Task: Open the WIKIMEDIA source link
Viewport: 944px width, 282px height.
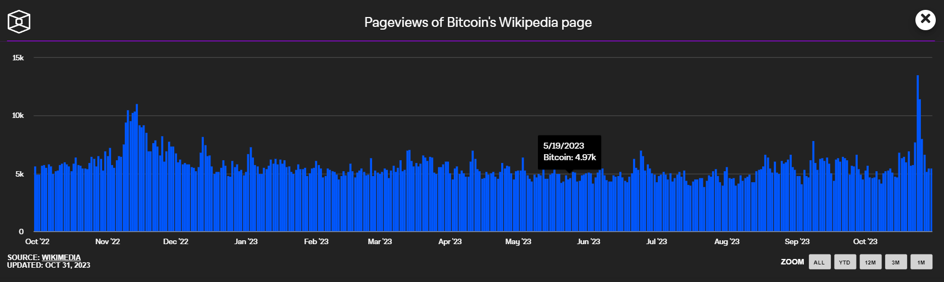Action: (61, 257)
